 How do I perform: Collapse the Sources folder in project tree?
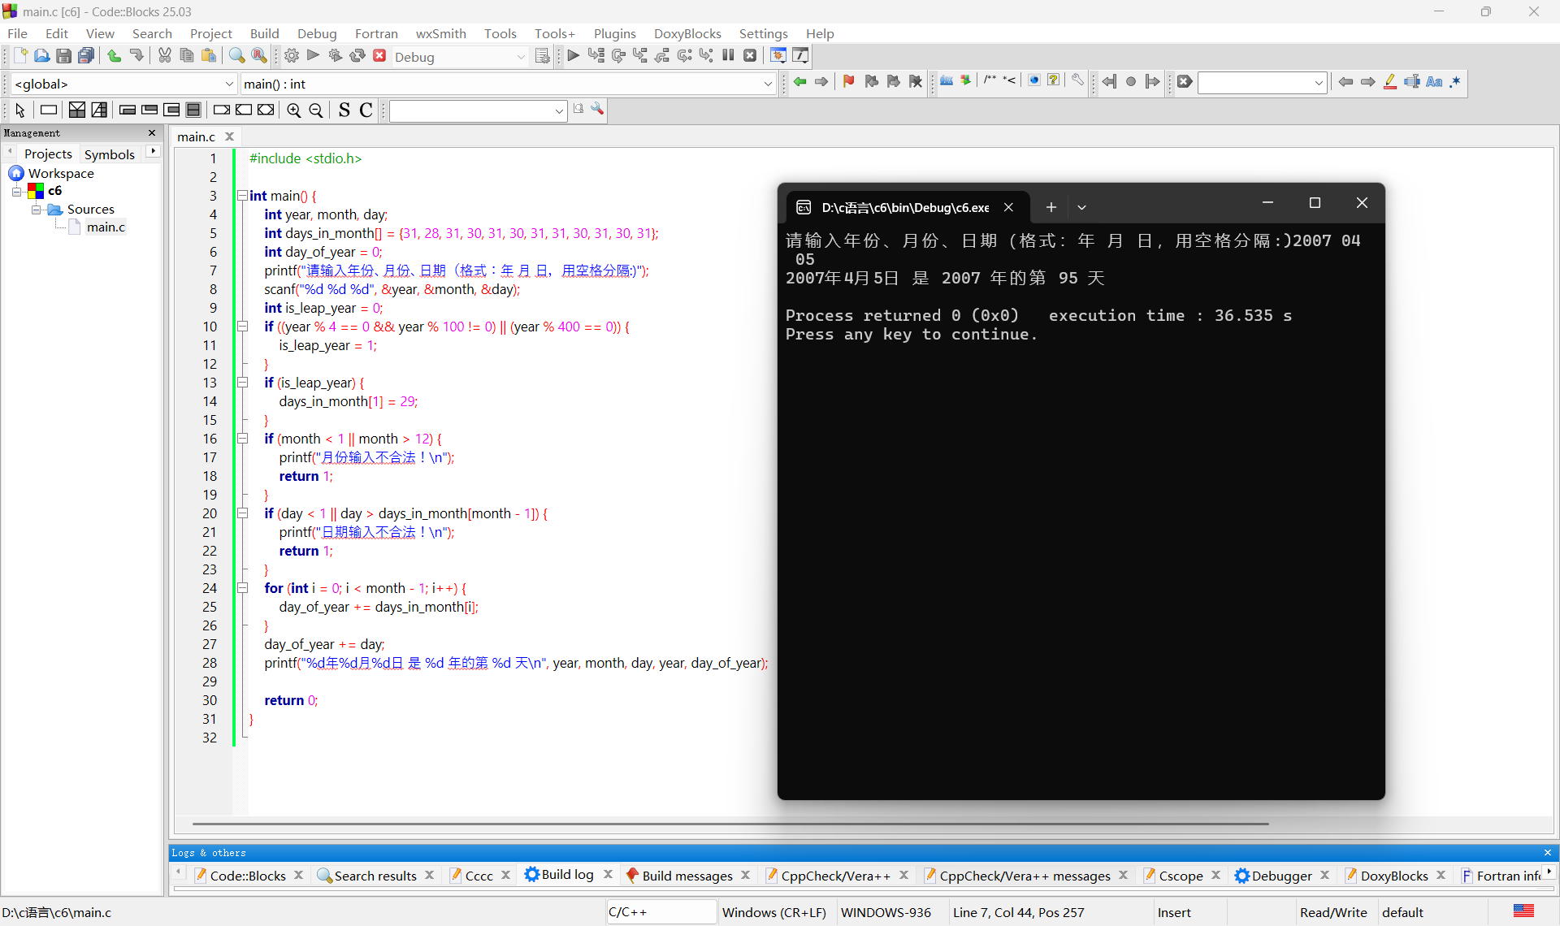tap(36, 210)
